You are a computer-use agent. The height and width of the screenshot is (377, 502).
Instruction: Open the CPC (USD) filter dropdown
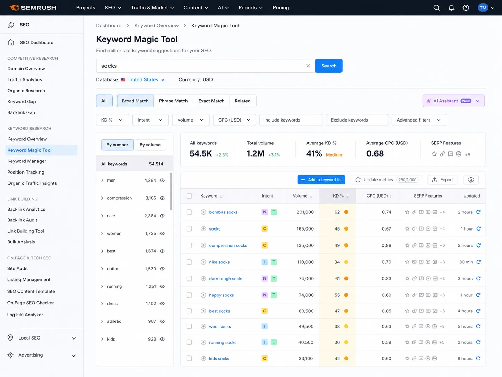[x=234, y=120]
